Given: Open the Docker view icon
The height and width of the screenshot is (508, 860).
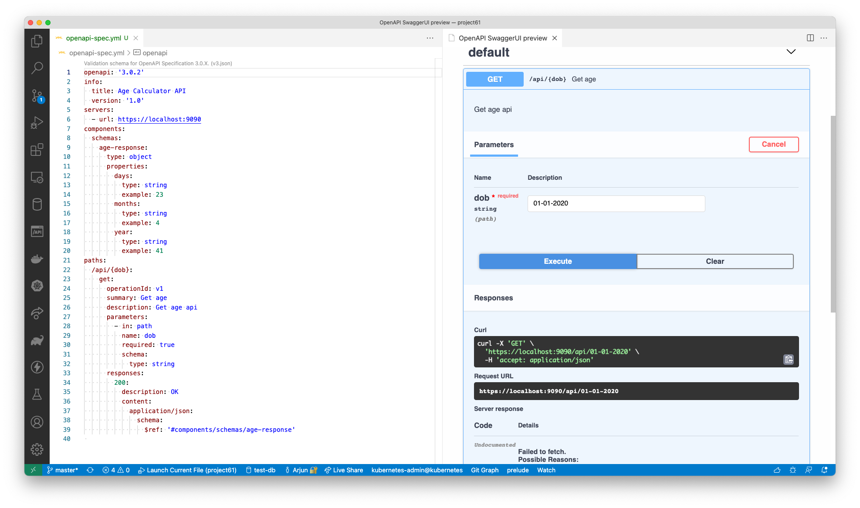Looking at the screenshot, I should pos(37,259).
